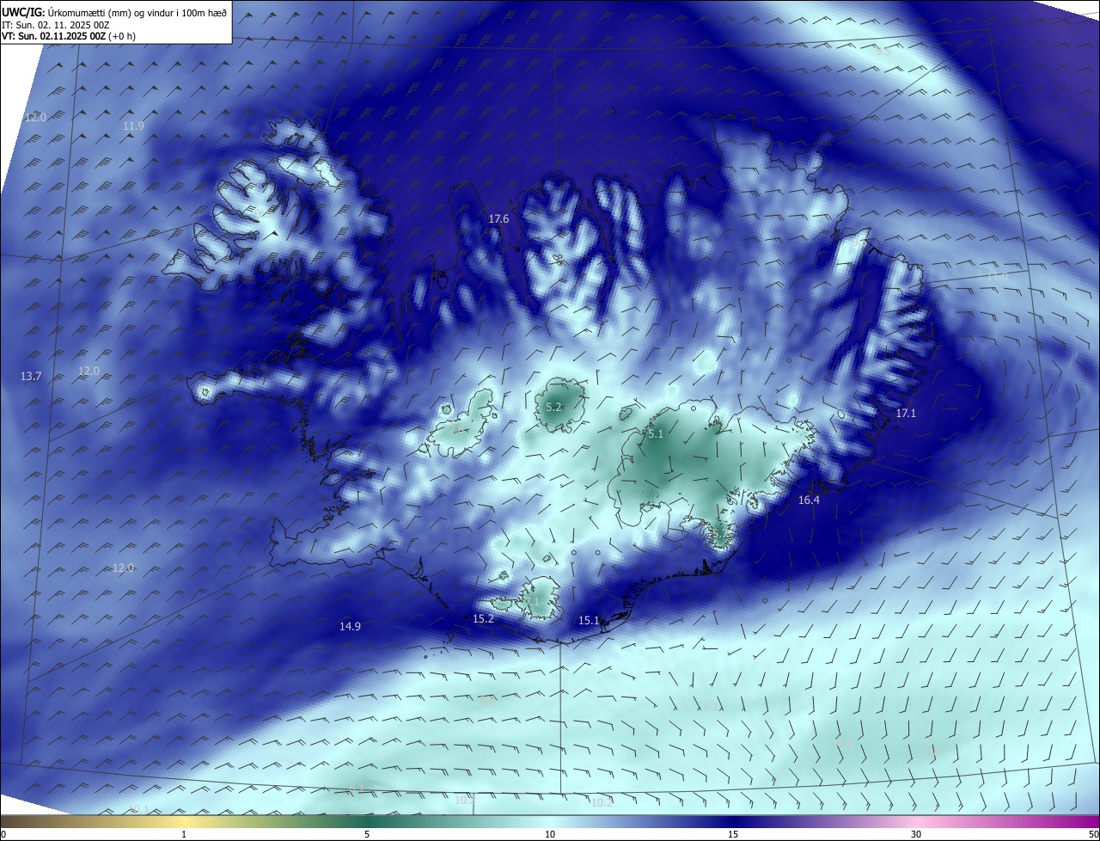Click the 13.7 value label
Viewport: 1100px width, 841px height.
[x=31, y=377]
